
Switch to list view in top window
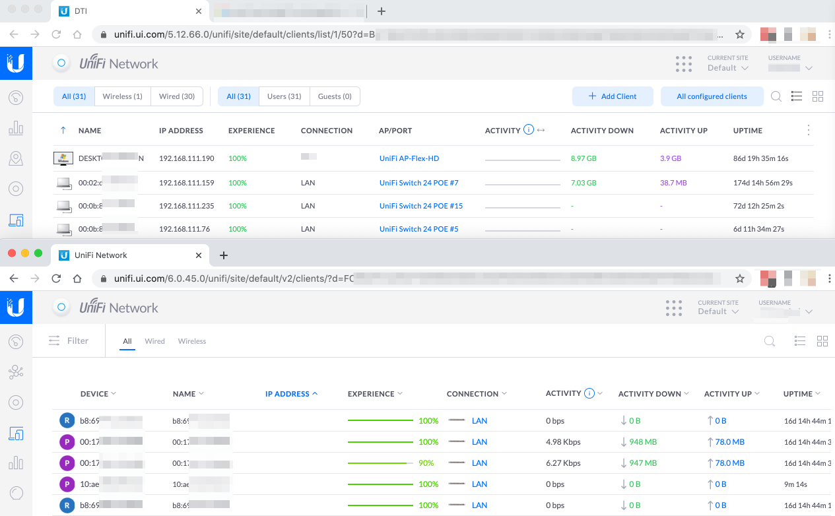click(797, 96)
